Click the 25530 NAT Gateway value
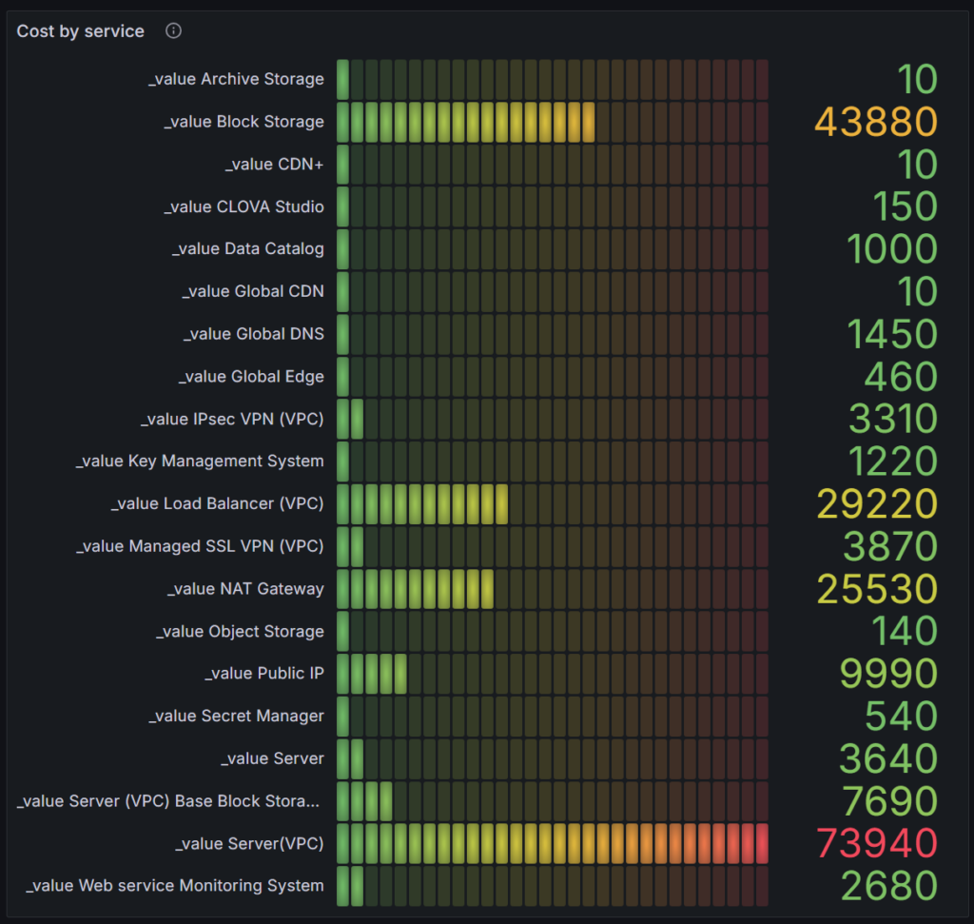 coord(877,589)
